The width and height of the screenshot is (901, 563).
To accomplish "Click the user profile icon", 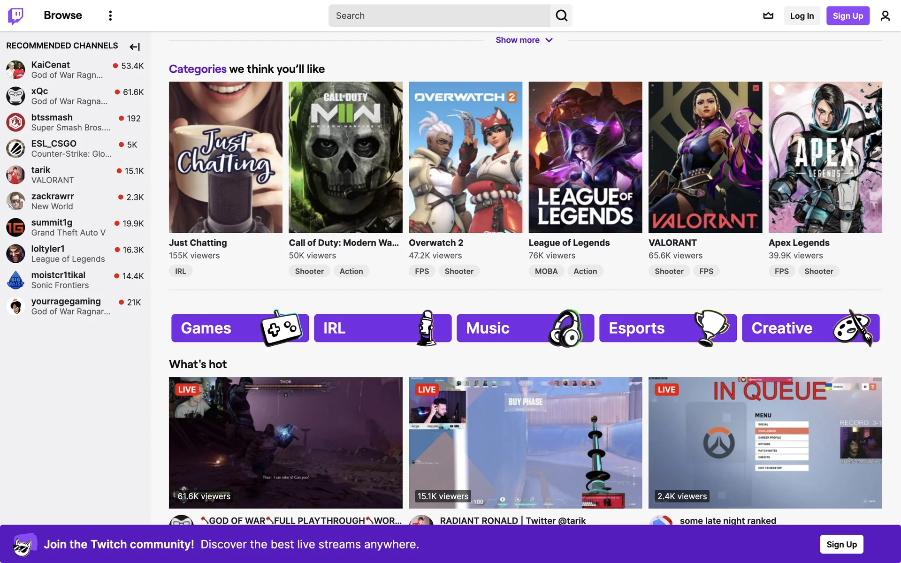I will coord(885,15).
